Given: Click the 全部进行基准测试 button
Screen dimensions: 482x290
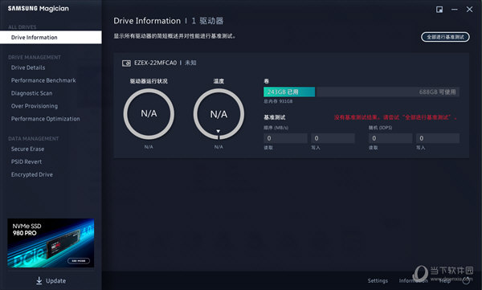Looking at the screenshot, I should 445,37.
